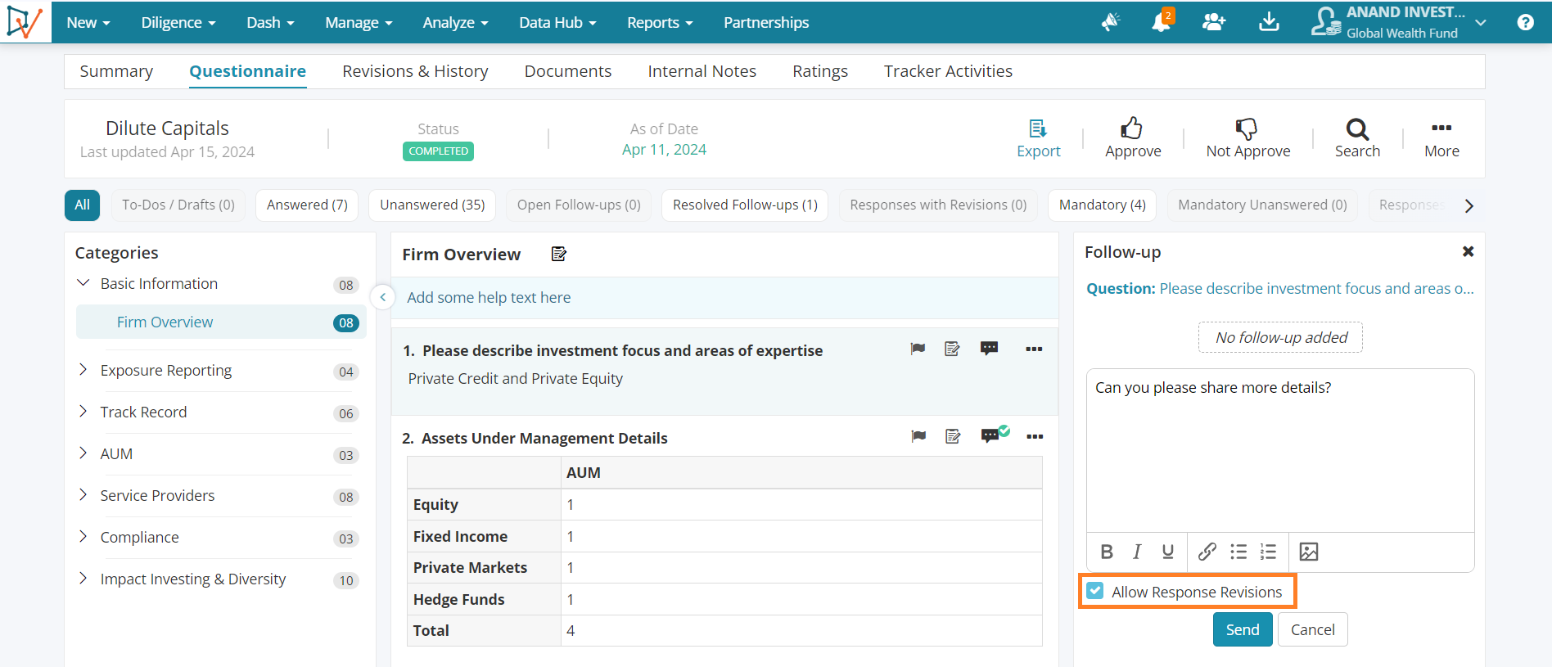Filter by Mandatory (4)
This screenshot has width=1552, height=667.
pyautogui.click(x=1102, y=205)
